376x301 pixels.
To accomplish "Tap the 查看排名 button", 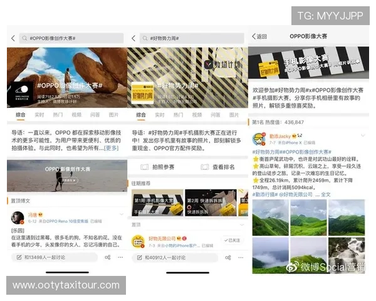I will coord(218,167).
